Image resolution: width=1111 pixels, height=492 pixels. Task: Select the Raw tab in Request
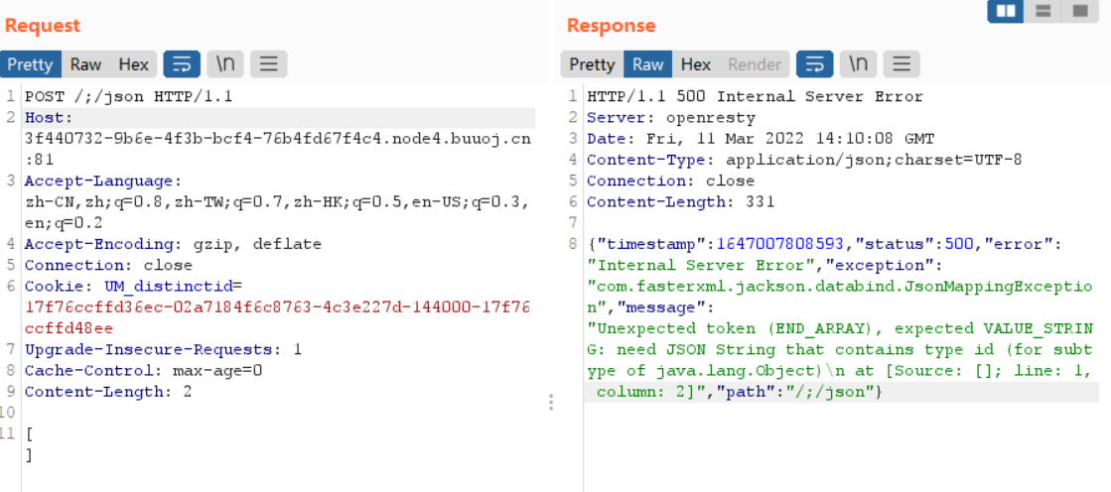(85, 64)
